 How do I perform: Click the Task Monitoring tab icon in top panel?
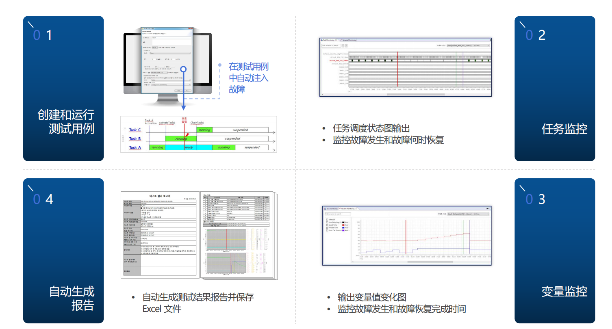(x=322, y=40)
